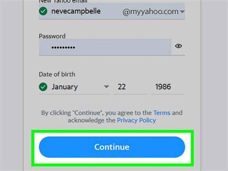The image size is (228, 171).
Task: Click the arrow next to January
Action: [x=106, y=87]
